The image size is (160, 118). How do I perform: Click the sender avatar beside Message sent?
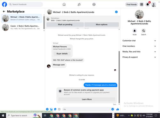click(49, 66)
